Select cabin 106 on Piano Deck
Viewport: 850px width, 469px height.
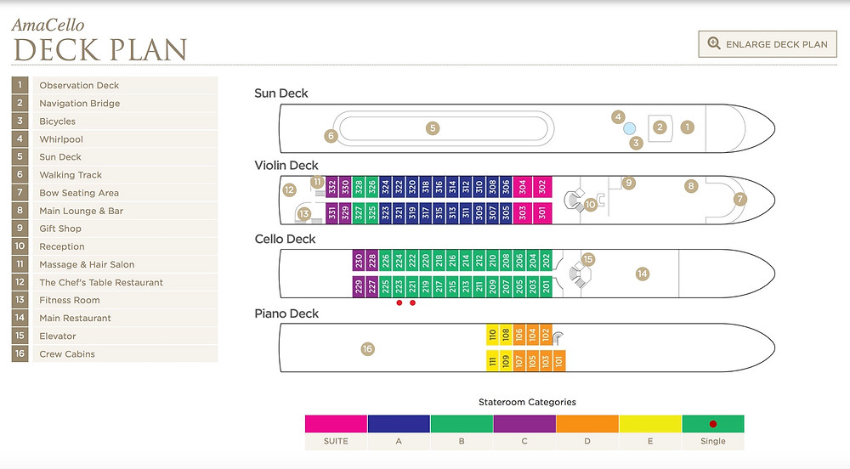[518, 335]
